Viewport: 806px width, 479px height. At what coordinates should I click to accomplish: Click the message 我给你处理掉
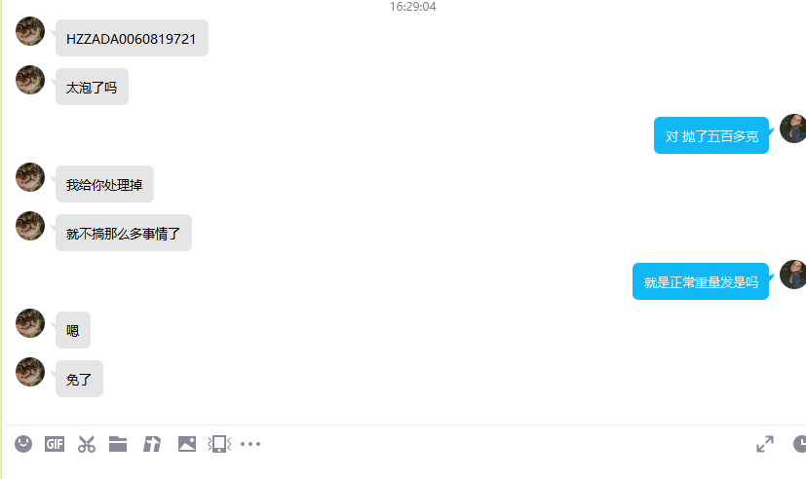(x=105, y=184)
